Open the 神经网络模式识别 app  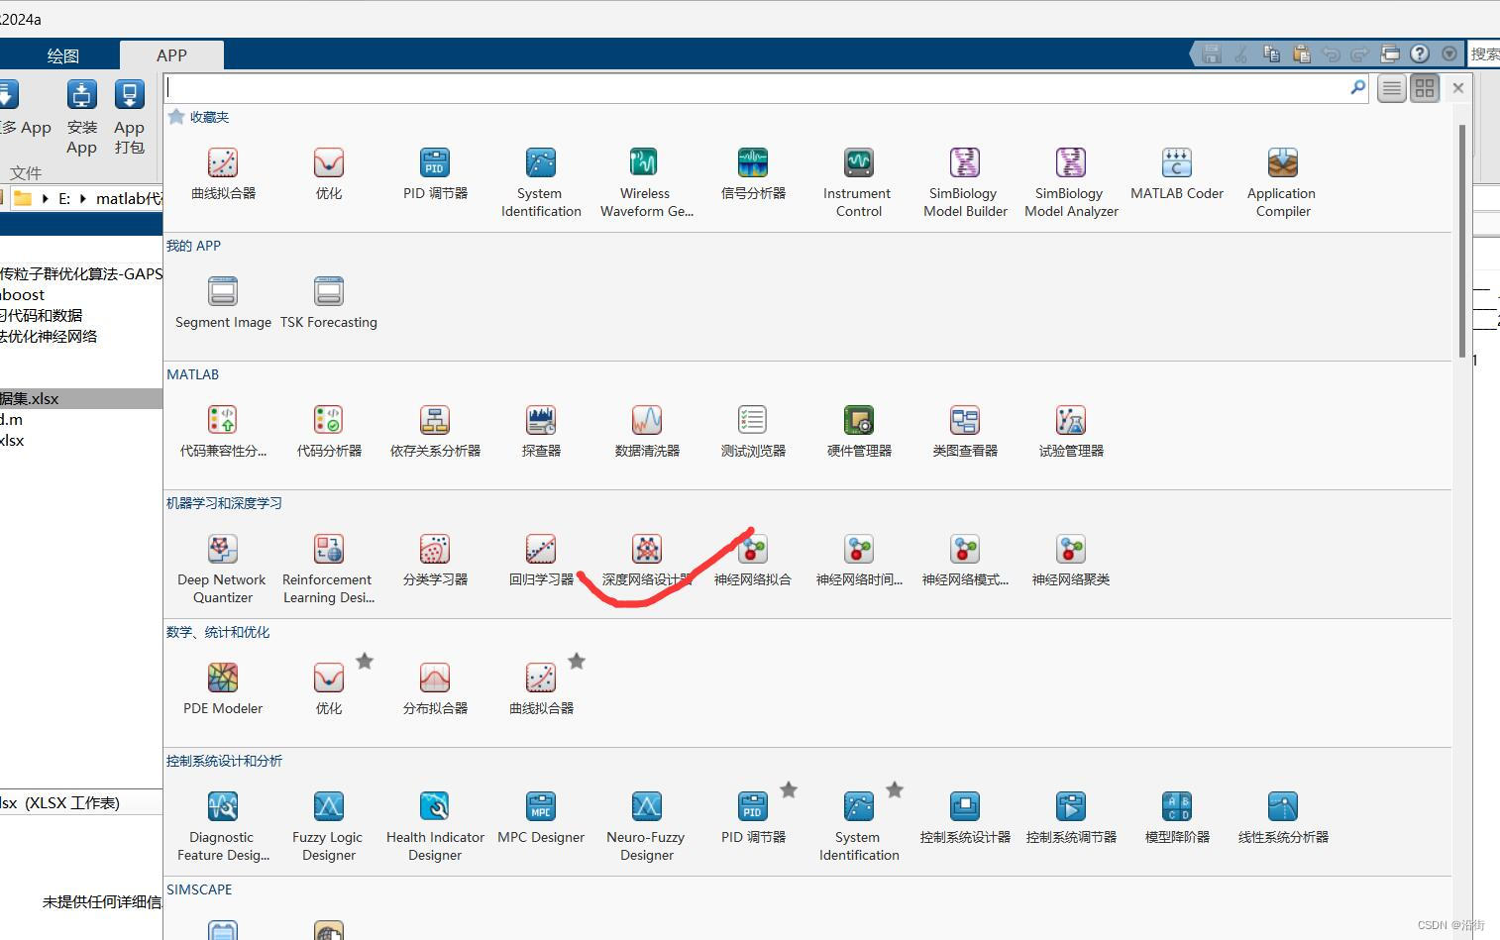965,560
